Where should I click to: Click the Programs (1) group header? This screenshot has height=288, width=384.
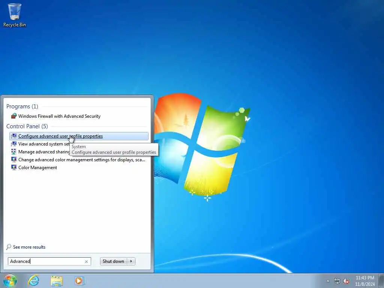click(x=22, y=106)
